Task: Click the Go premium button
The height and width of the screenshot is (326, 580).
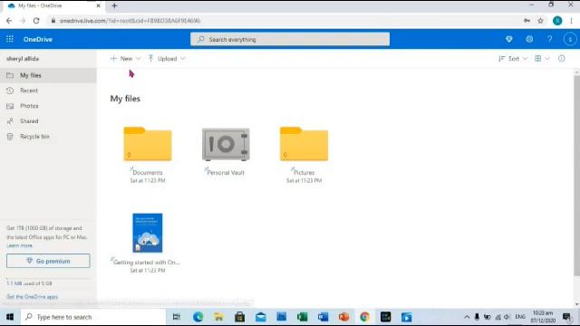Action: tap(48, 261)
